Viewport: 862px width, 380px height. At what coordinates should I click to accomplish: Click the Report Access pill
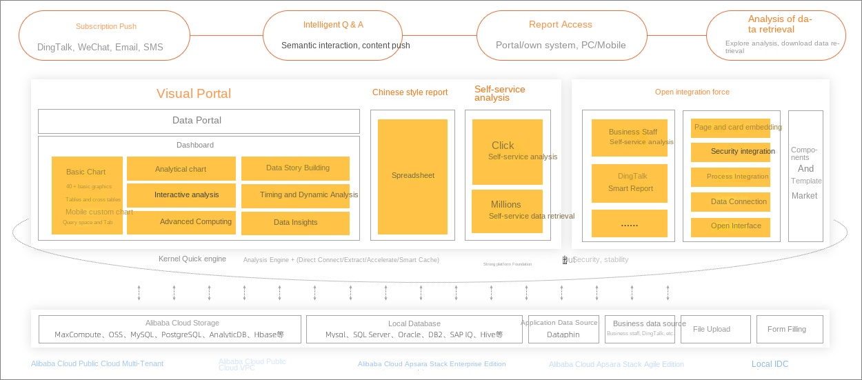click(561, 36)
